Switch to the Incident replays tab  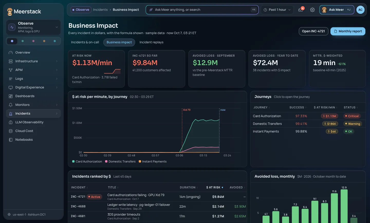pos(151,42)
